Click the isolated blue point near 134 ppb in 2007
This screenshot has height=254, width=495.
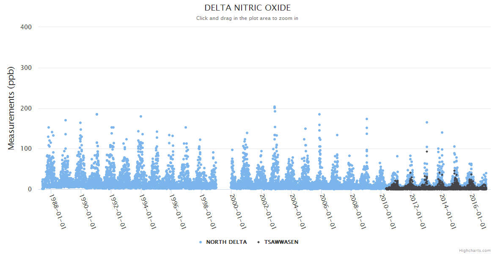[337, 135]
